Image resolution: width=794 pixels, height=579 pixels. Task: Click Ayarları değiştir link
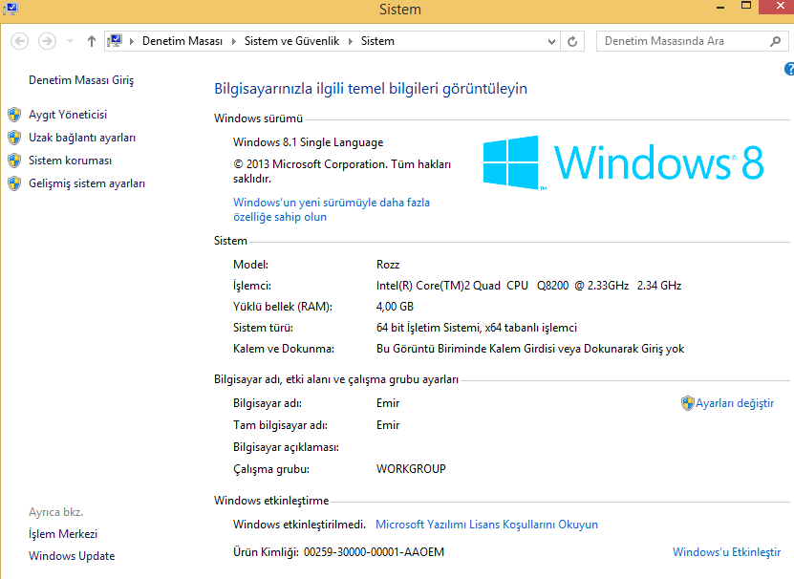(734, 403)
